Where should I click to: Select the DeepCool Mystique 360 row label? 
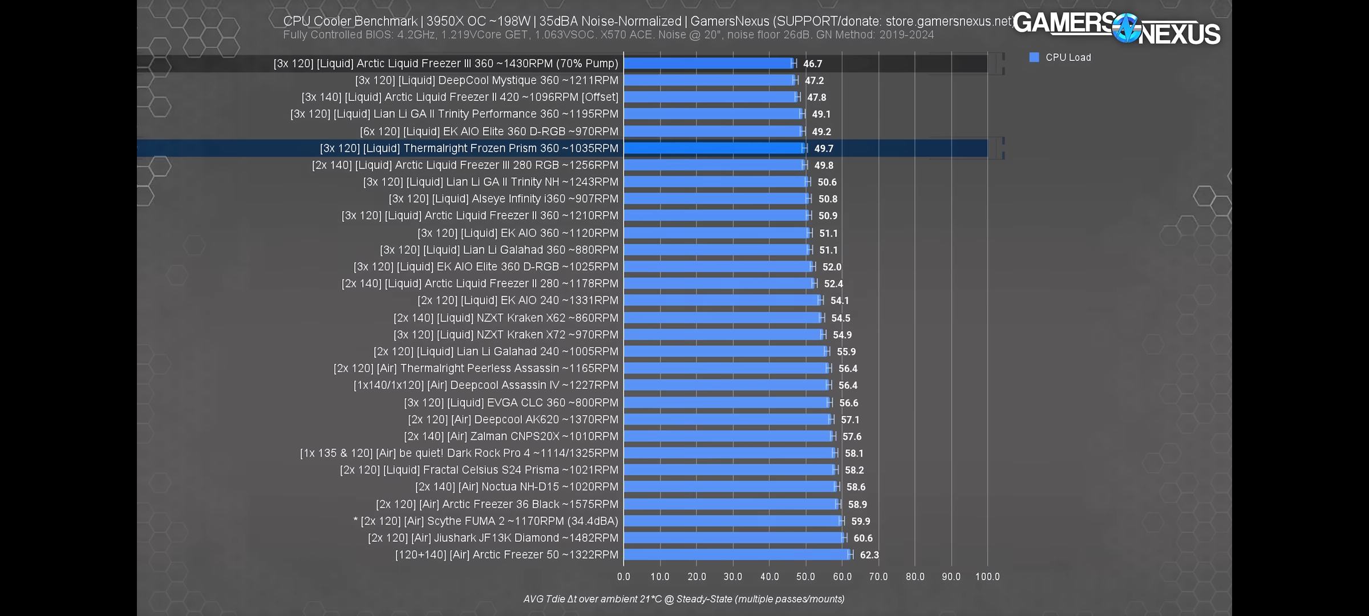pos(487,80)
